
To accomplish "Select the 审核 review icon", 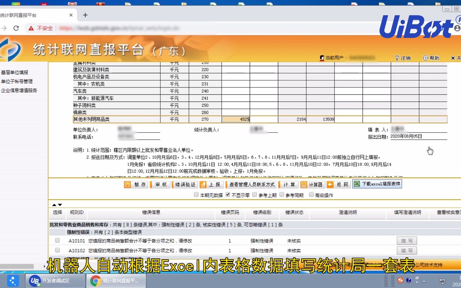I will pos(160,184).
